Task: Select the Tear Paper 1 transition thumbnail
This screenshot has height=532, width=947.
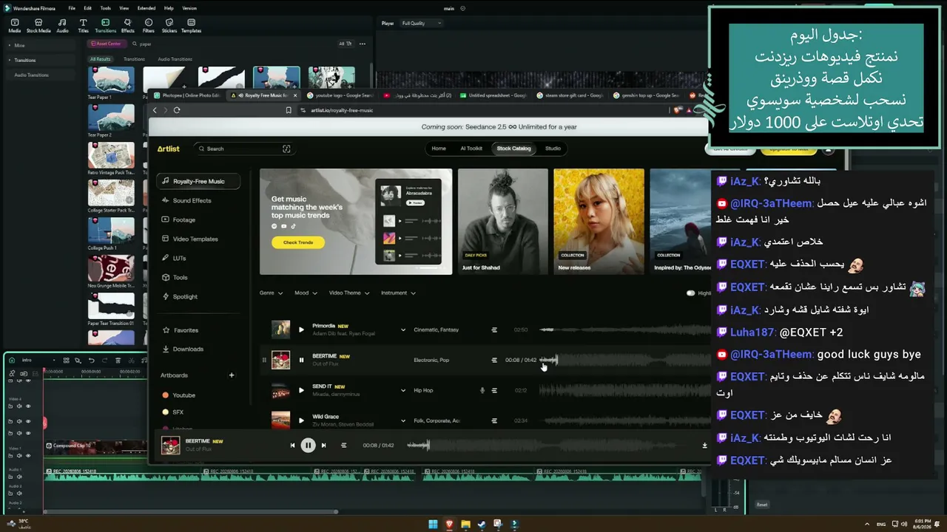Action: pyautogui.click(x=111, y=80)
